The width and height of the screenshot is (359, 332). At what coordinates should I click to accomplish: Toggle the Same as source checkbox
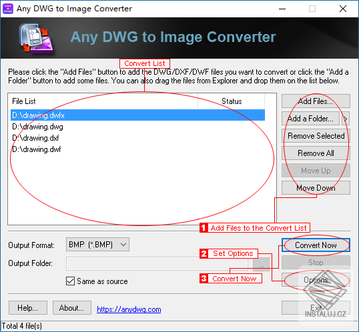70,281
